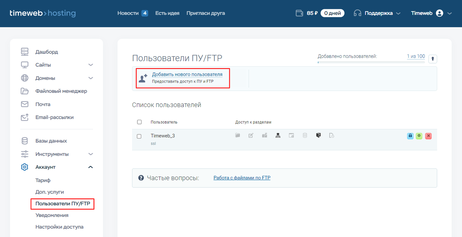Open green gear settings for Timeweb_3 user
The image size is (462, 237).
coord(419,136)
